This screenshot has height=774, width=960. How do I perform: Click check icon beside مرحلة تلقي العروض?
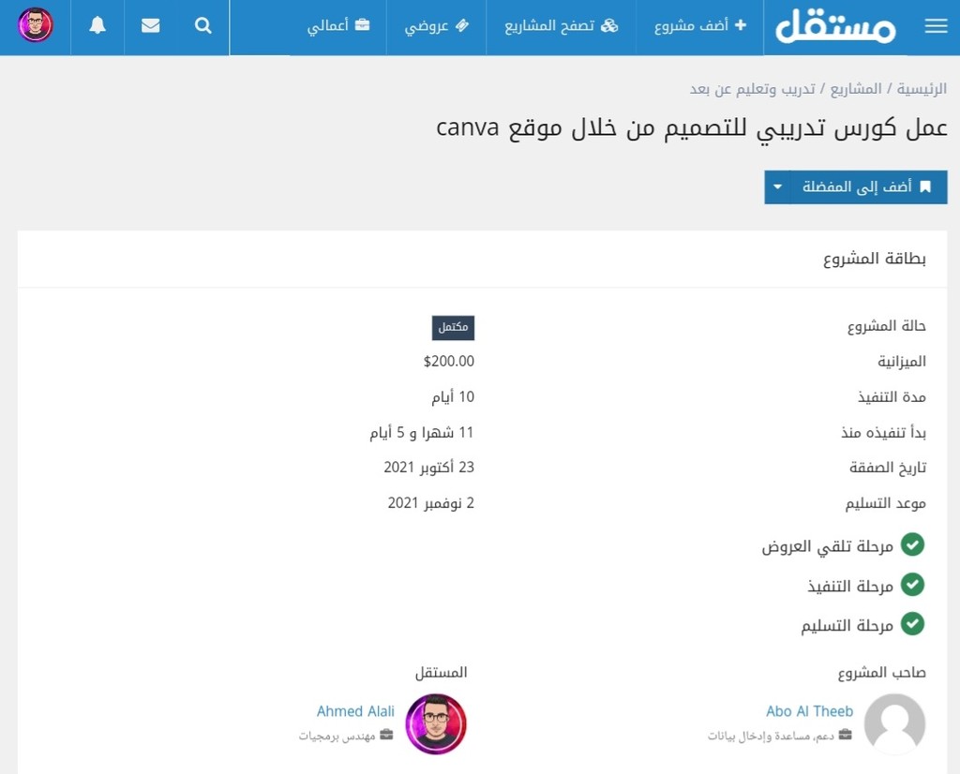(x=912, y=544)
